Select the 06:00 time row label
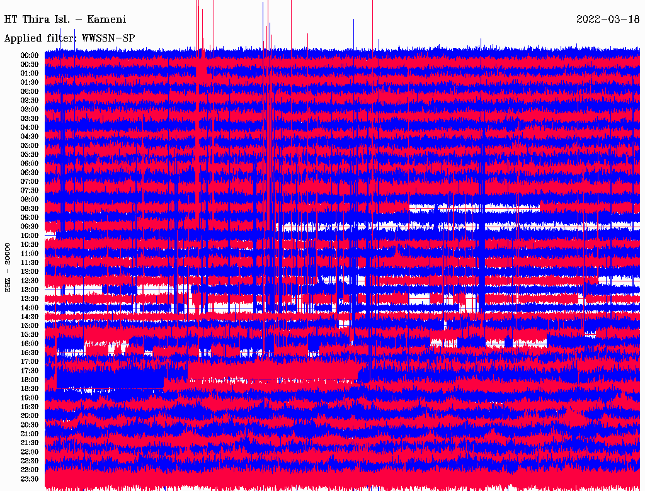The width and height of the screenshot is (645, 491). 30,164
